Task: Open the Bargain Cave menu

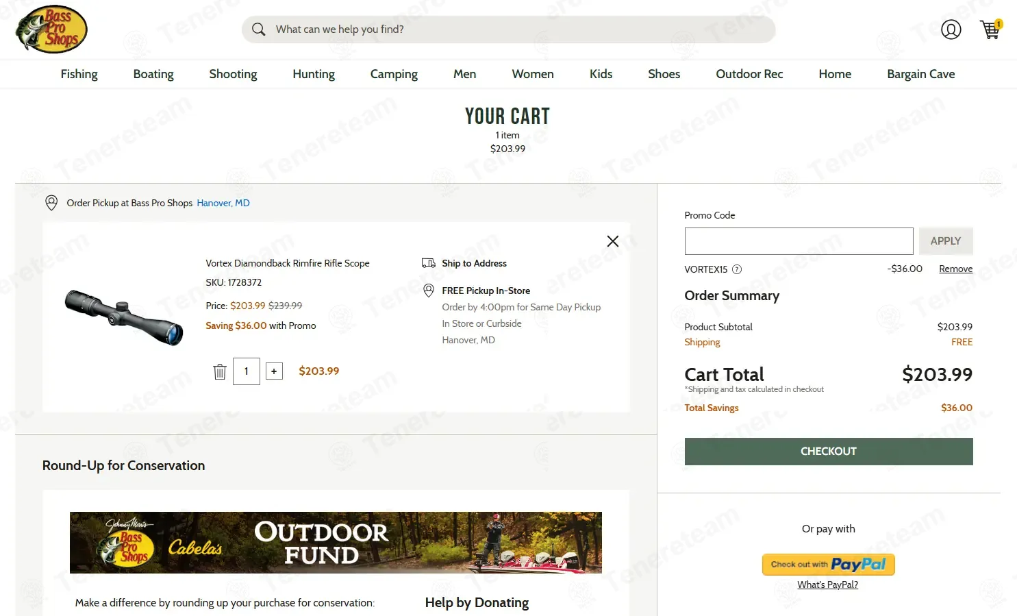Action: coord(920,74)
